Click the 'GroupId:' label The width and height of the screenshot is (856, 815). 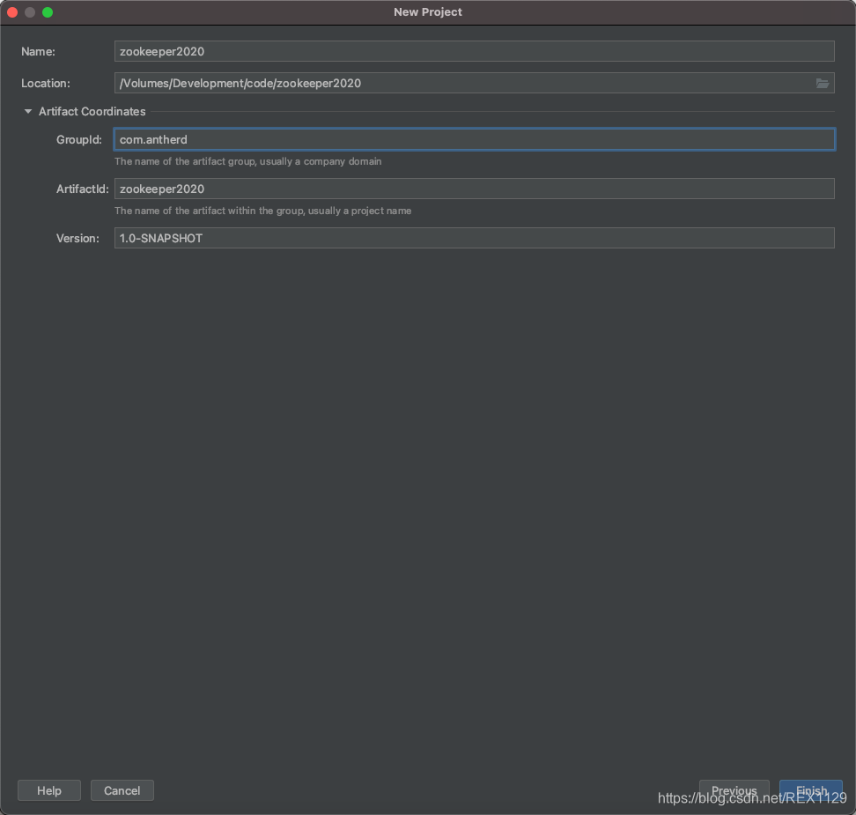pyautogui.click(x=79, y=140)
